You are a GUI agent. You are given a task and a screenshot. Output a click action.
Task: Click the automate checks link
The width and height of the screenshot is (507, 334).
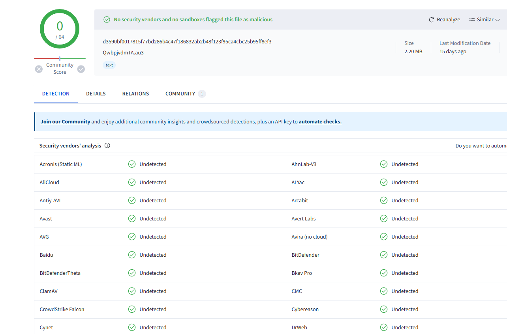(320, 122)
